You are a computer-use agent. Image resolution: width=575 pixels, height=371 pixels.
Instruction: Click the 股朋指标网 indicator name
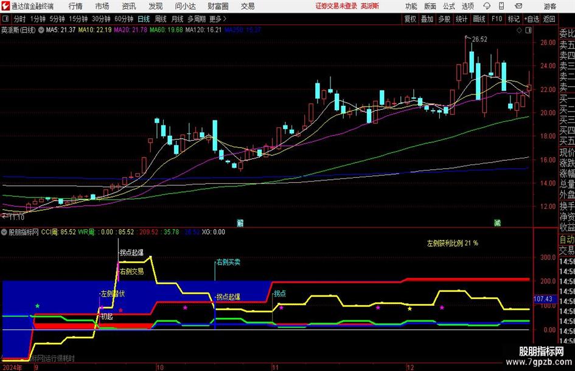(x=24, y=232)
